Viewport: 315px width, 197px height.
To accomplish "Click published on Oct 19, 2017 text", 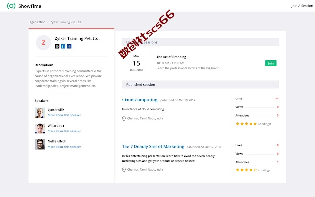I will (x=178, y=100).
